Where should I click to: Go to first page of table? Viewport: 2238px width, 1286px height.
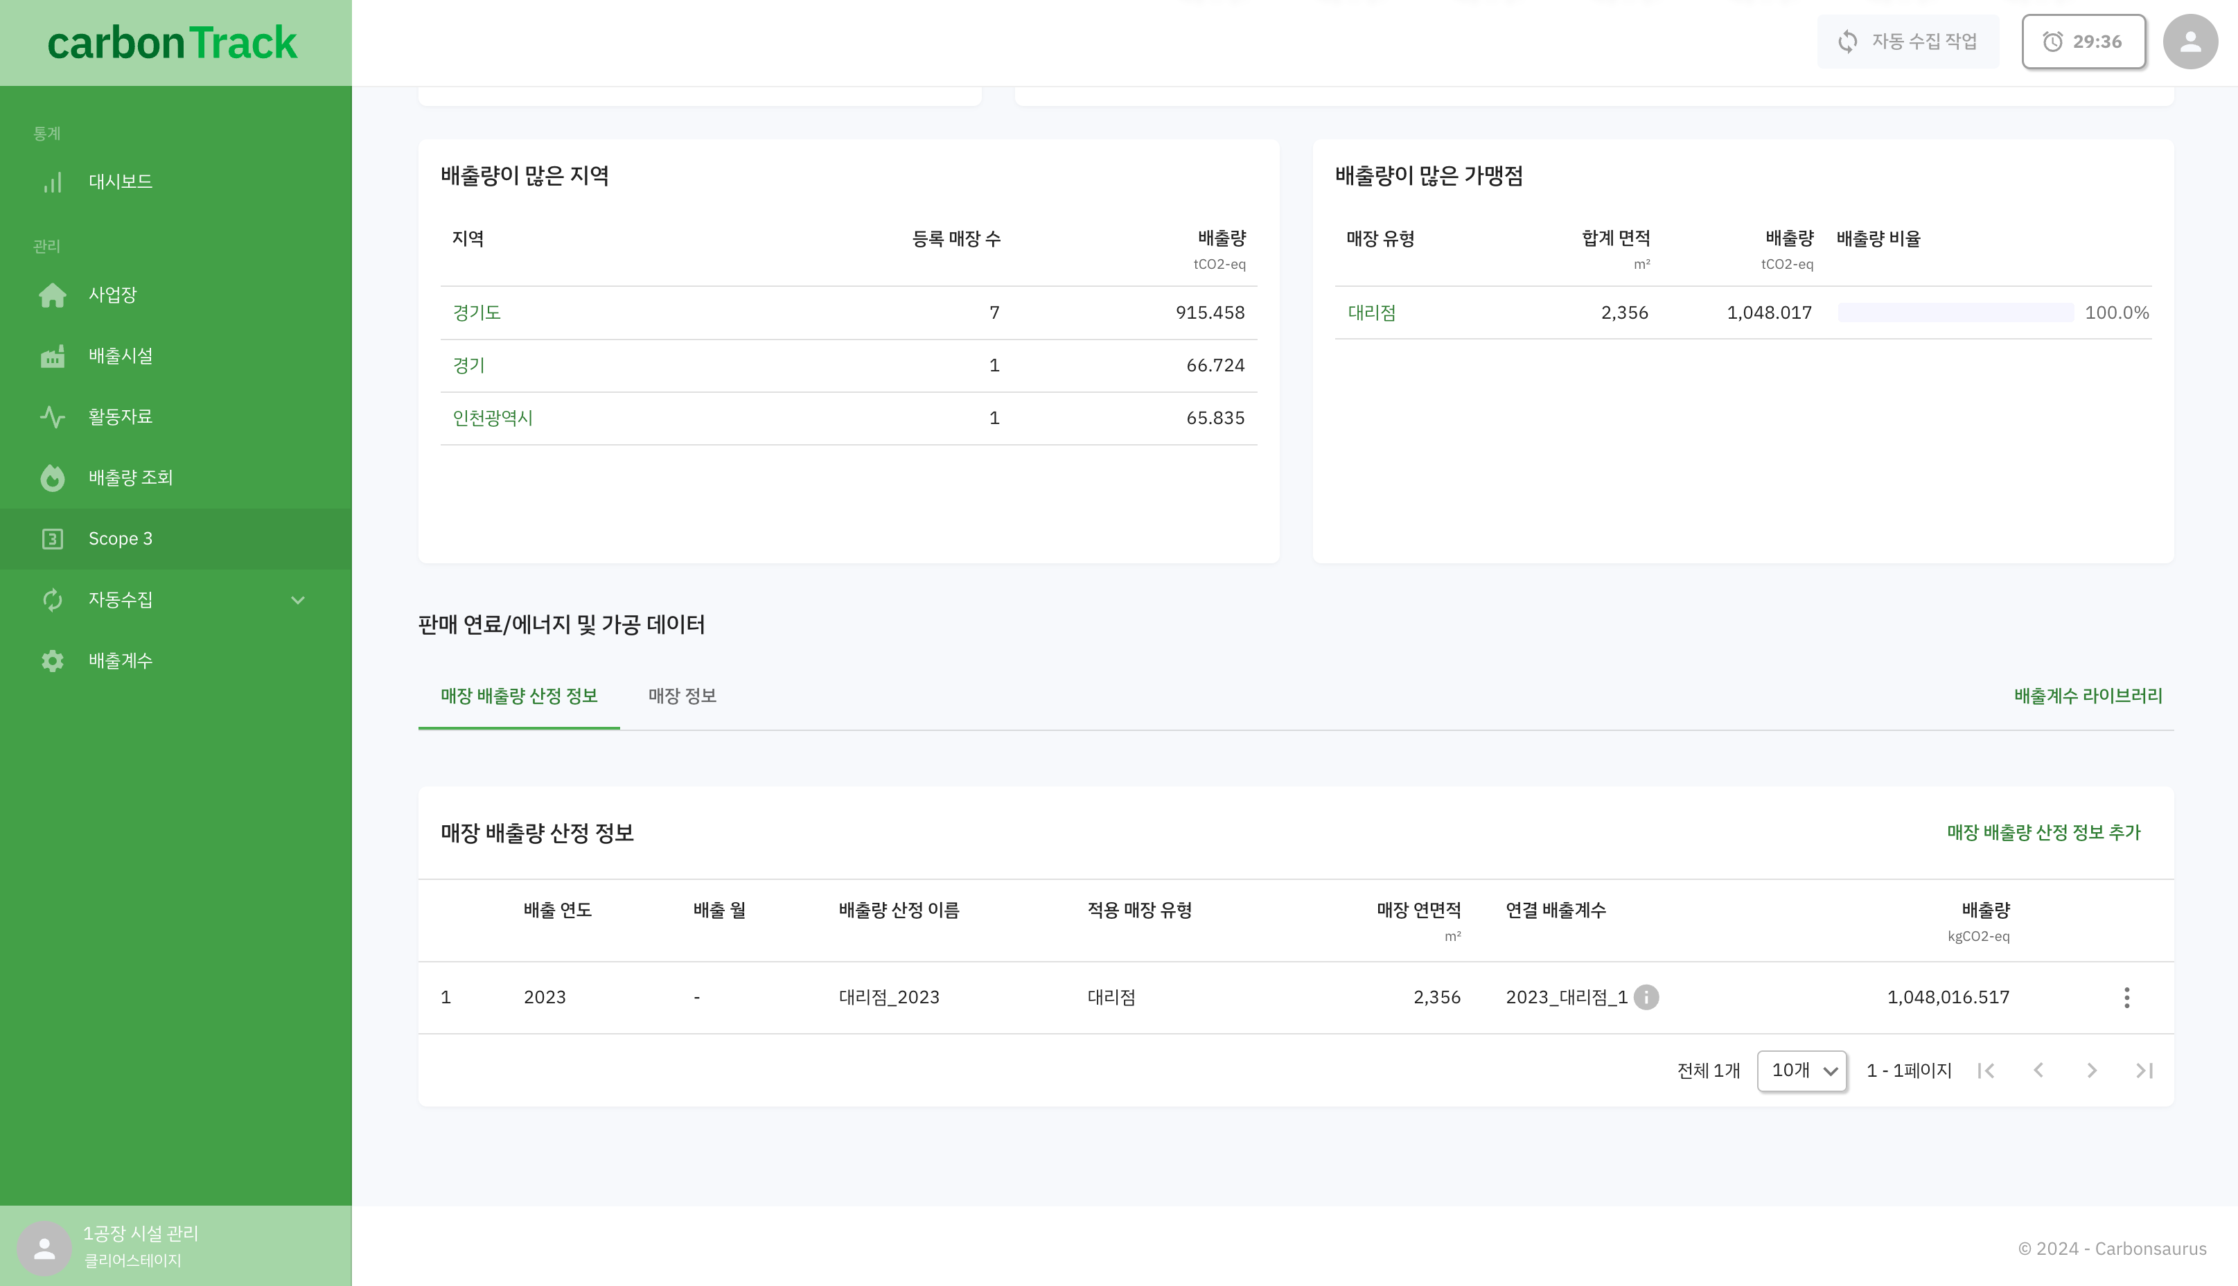click(x=1986, y=1071)
